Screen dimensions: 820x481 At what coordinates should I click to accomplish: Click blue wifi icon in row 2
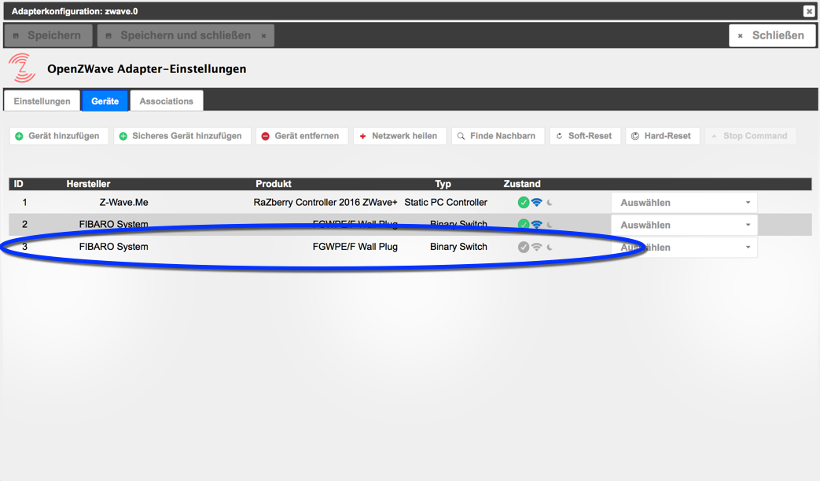coord(536,225)
